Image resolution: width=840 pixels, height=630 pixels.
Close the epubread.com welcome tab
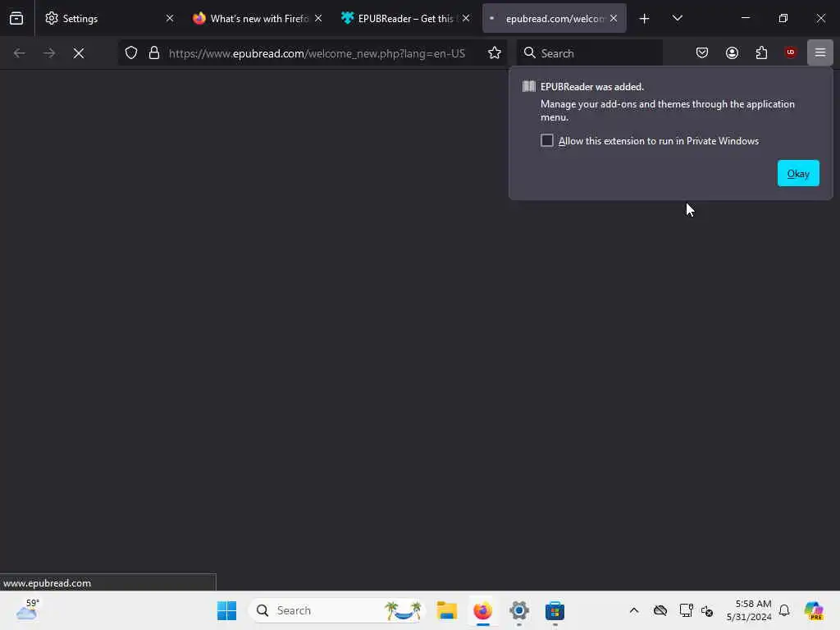click(614, 18)
